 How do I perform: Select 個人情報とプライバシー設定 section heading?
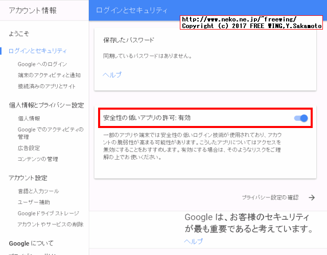(46, 105)
